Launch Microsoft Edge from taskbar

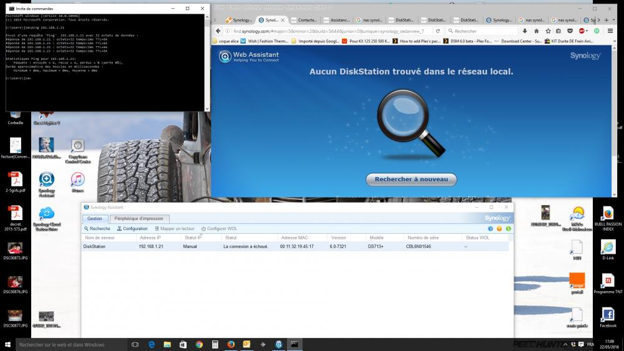click(x=152, y=345)
